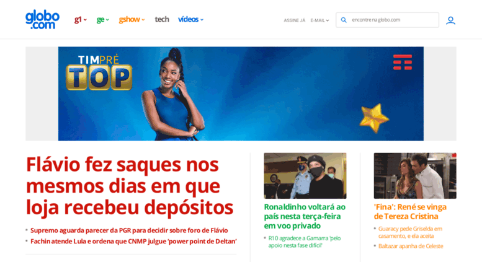The image size is (482, 262).
Task: Open the E-MAIL dropdown
Action: click(x=319, y=20)
